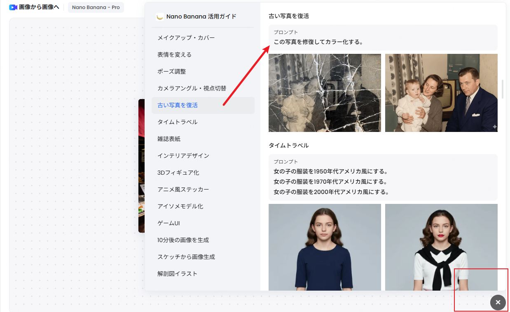This screenshot has width=510, height=312.
Task: Select the ゲームUI guide entry
Action: pyautogui.click(x=168, y=223)
